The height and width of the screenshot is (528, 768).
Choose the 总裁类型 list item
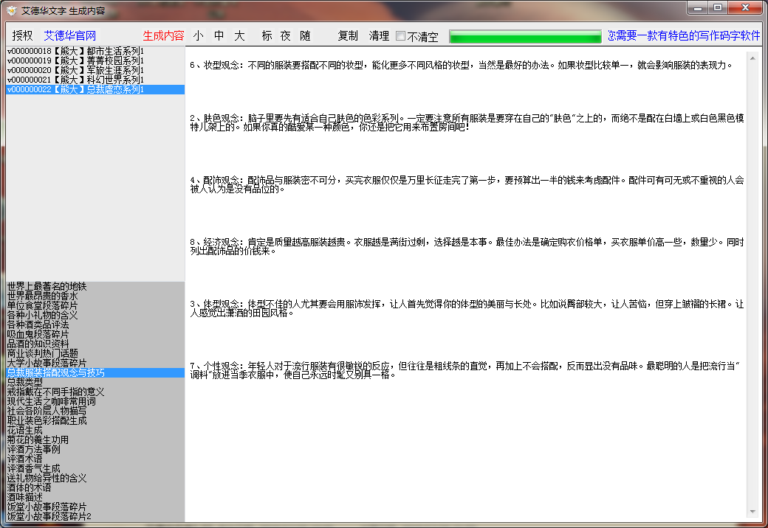[95, 382]
